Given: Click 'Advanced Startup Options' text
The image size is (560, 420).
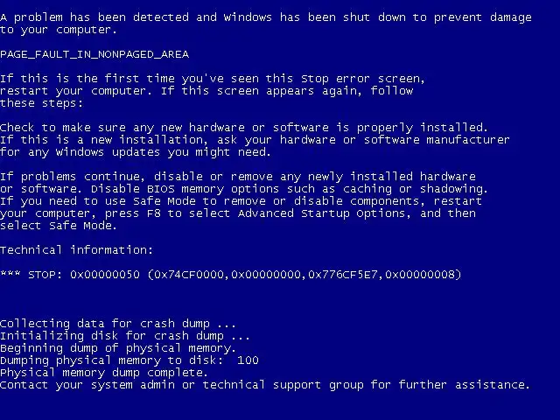Looking at the screenshot, I should 321,213.
